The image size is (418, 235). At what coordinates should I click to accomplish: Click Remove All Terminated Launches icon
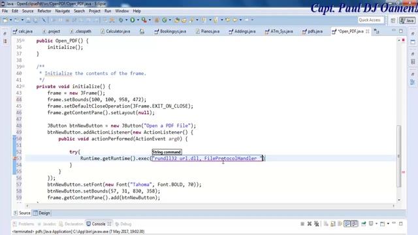[316, 224]
